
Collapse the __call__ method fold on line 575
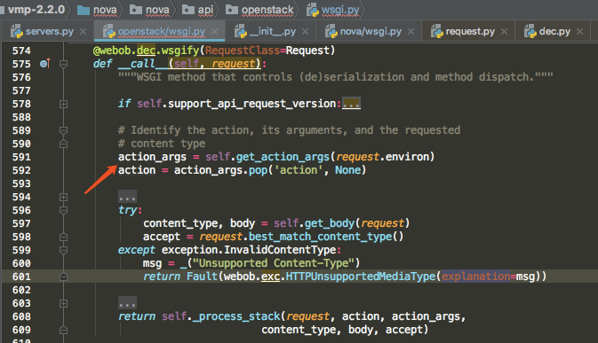64,64
